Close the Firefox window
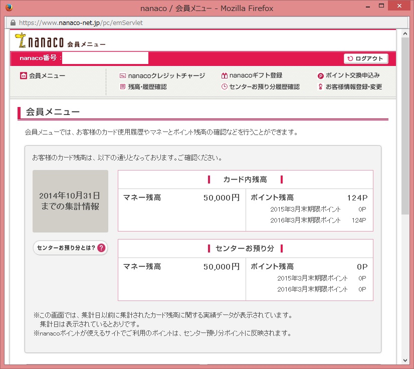 (x=399, y=6)
